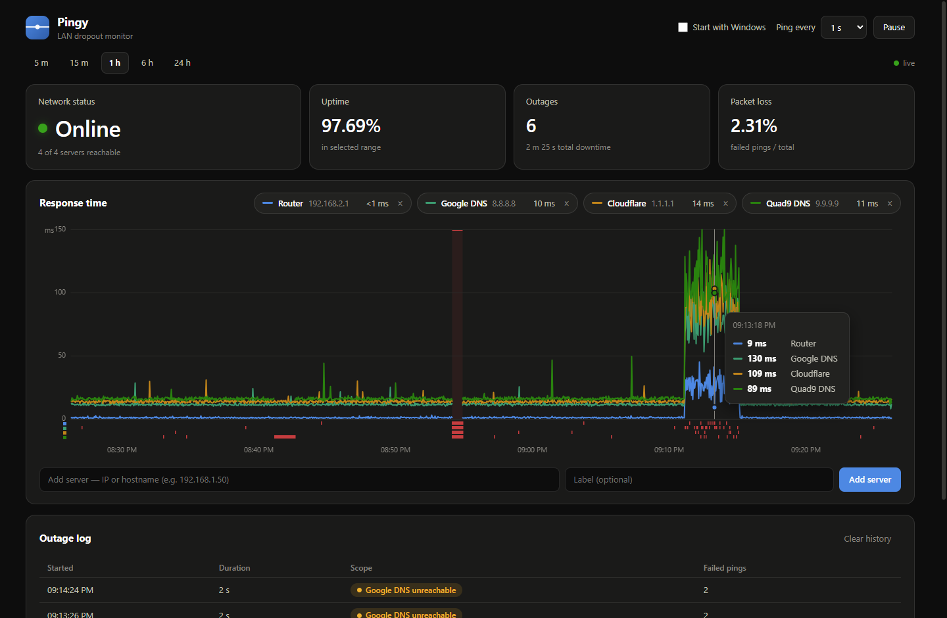Remove the Google DNS server chip
Viewport: 947px width, 618px height.
[566, 204]
